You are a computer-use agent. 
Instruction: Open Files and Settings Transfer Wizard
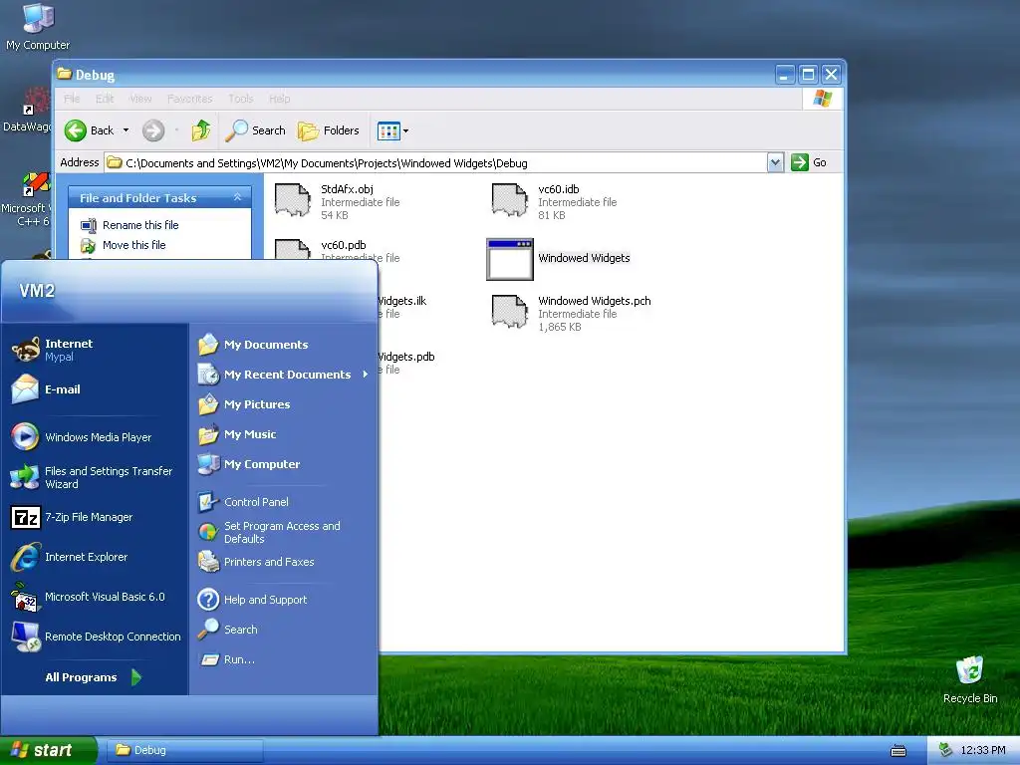pyautogui.click(x=95, y=477)
